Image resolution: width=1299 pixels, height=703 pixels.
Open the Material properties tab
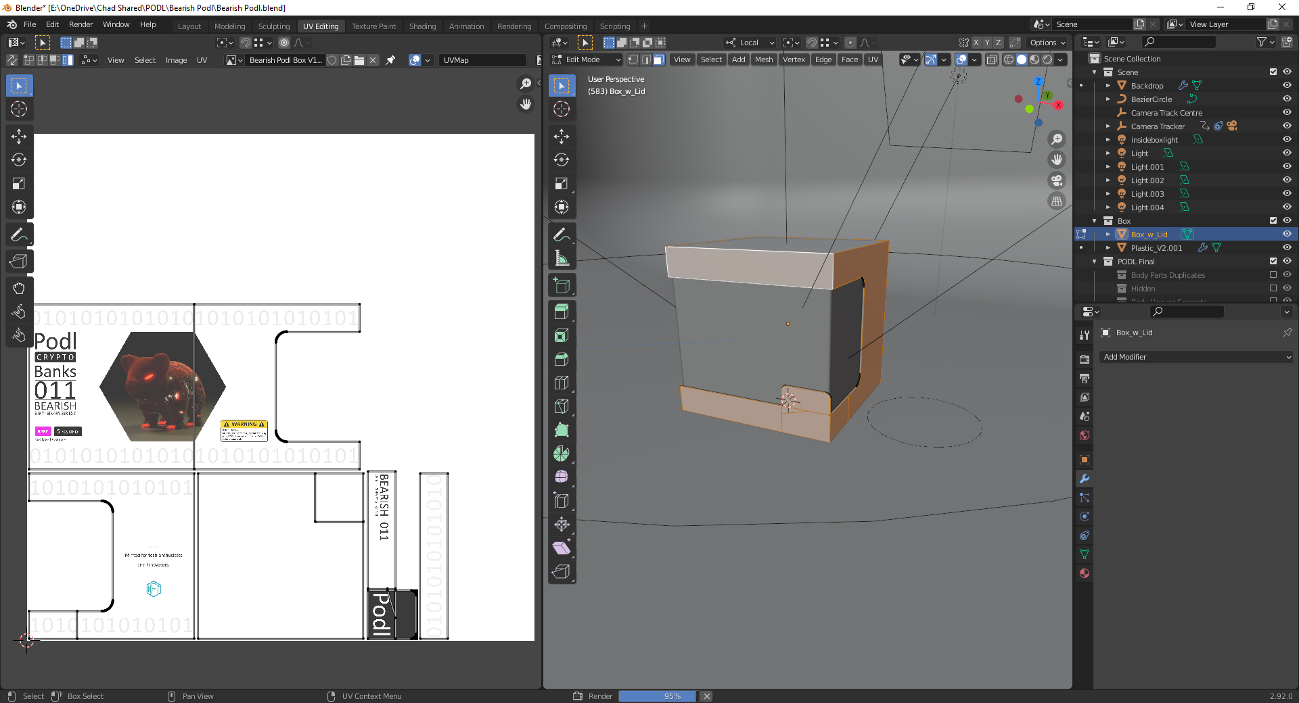(1085, 573)
